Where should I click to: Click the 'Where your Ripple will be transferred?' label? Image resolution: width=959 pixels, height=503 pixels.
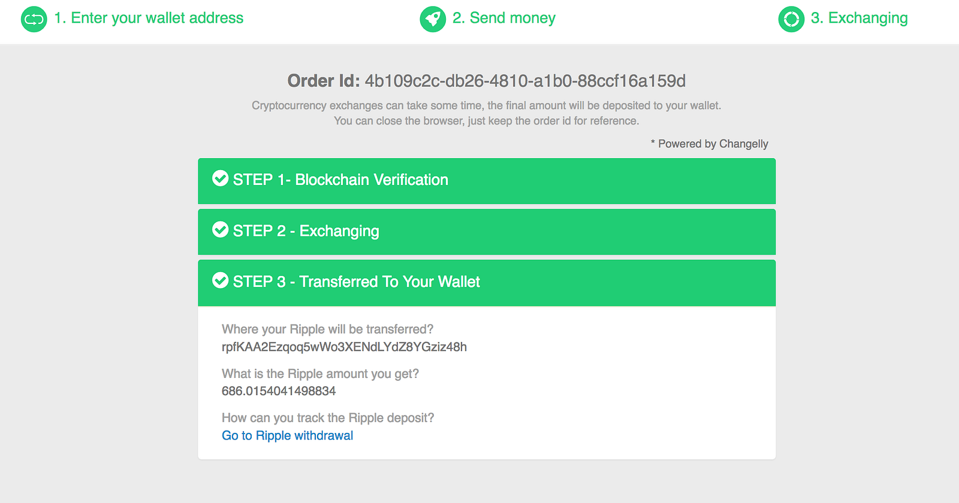pos(327,329)
